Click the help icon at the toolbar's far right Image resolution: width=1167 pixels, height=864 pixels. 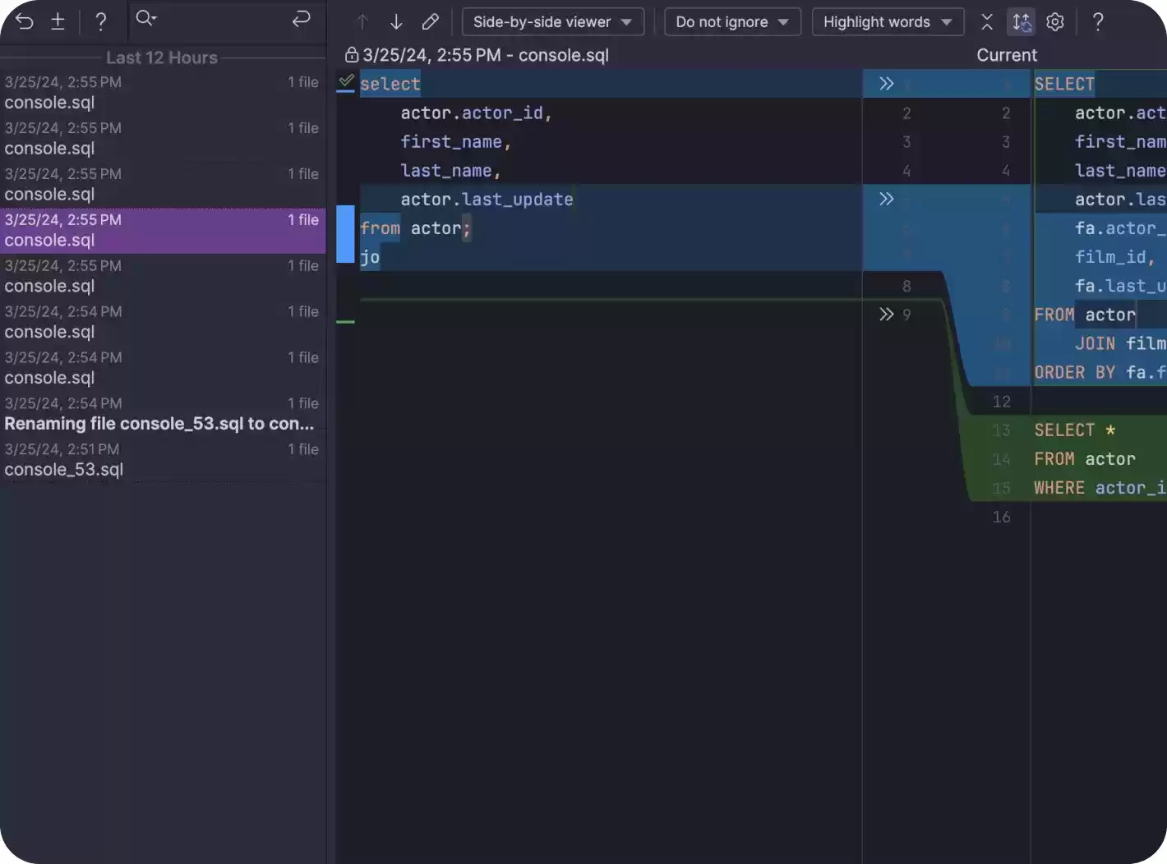click(x=1098, y=21)
